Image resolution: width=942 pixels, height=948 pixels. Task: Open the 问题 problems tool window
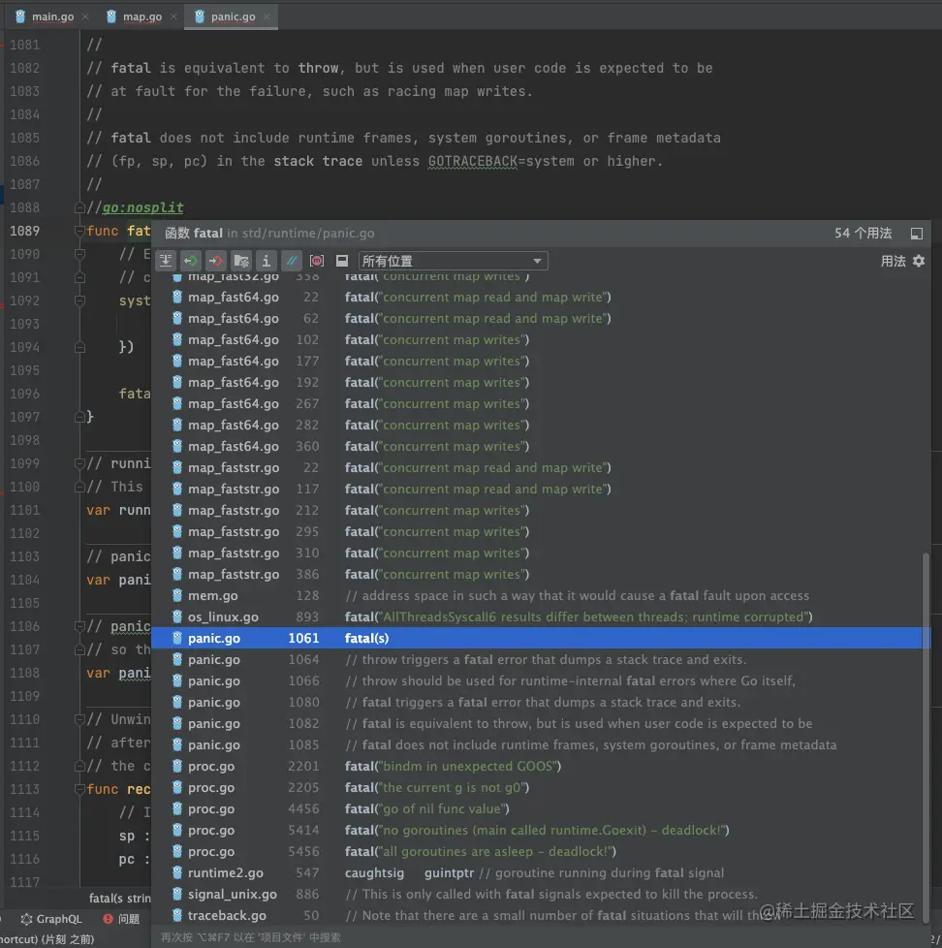(x=121, y=919)
